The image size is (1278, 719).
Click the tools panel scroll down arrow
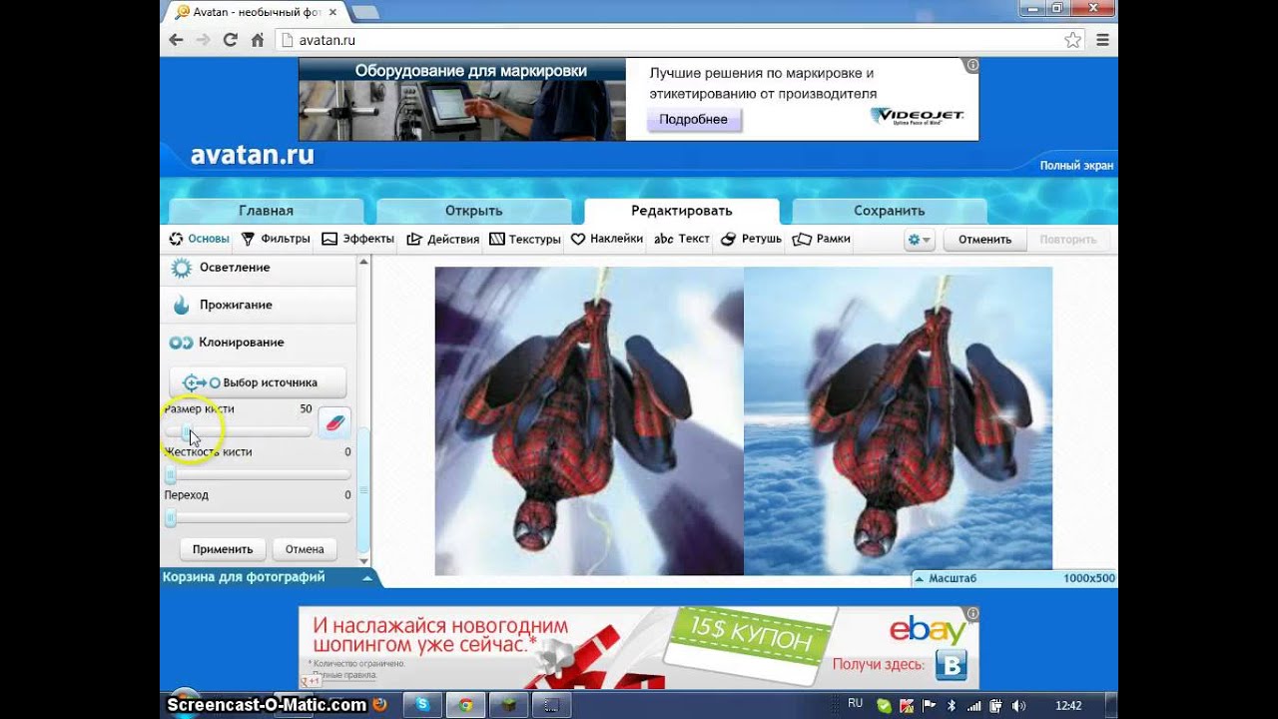coord(363,561)
